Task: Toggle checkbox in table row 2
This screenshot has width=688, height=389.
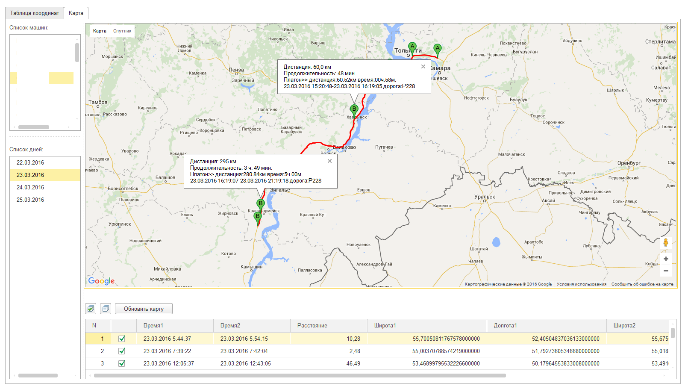Action: coord(122,351)
